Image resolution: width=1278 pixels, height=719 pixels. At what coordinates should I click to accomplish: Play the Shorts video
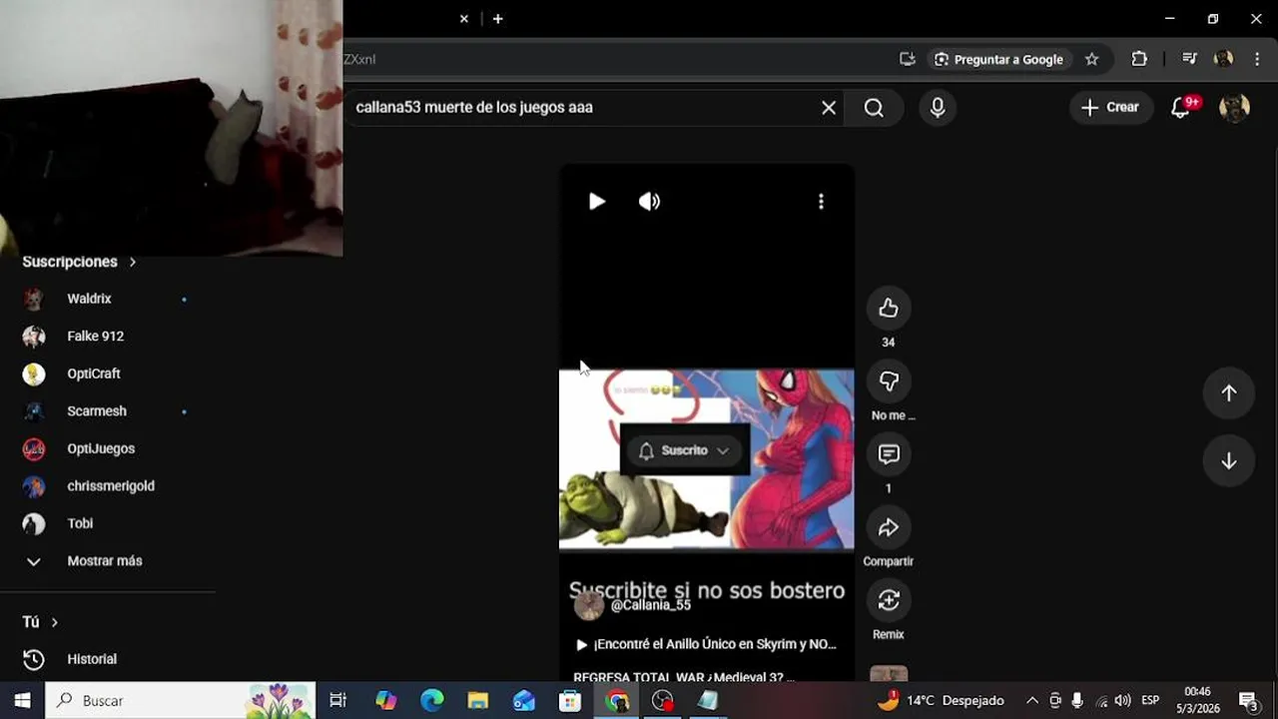pyautogui.click(x=597, y=202)
